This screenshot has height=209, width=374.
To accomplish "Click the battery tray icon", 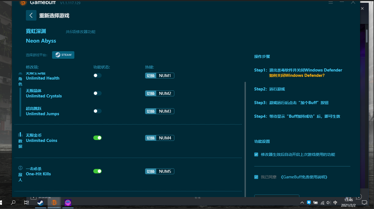I will pos(316,203).
